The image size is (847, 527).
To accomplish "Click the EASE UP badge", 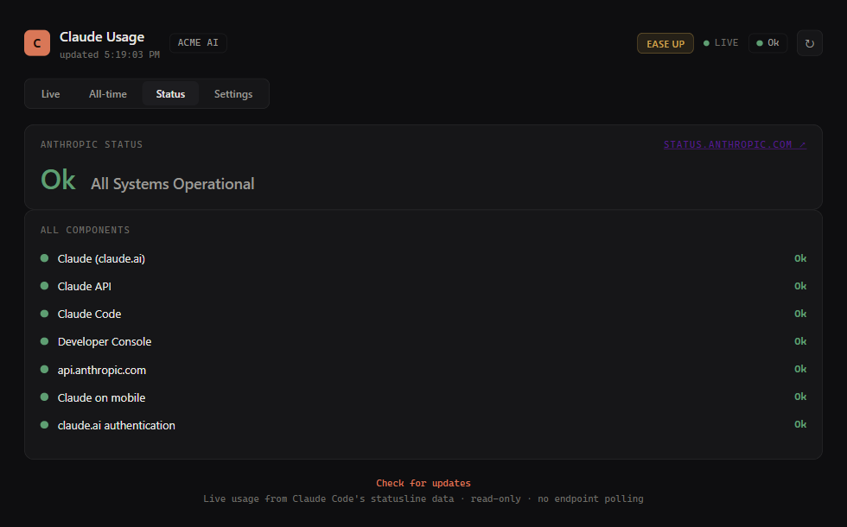I will pos(665,44).
